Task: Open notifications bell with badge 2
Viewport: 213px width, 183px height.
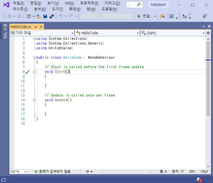Action: (199, 180)
